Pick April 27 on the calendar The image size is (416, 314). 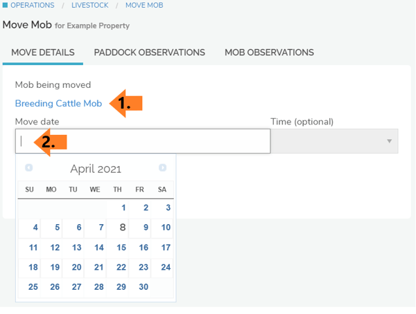coord(77,287)
